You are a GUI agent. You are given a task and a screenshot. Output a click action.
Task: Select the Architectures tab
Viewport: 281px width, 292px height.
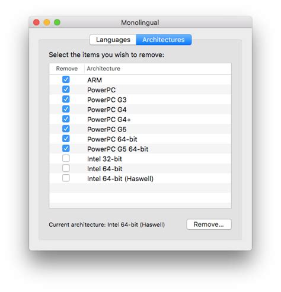(x=164, y=40)
